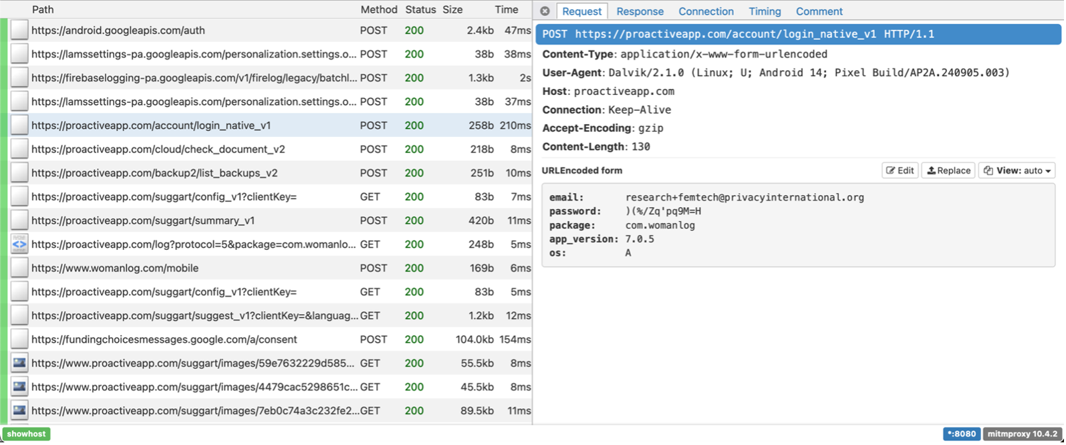Open the Connection tab
1066x445 pixels.
(x=706, y=11)
